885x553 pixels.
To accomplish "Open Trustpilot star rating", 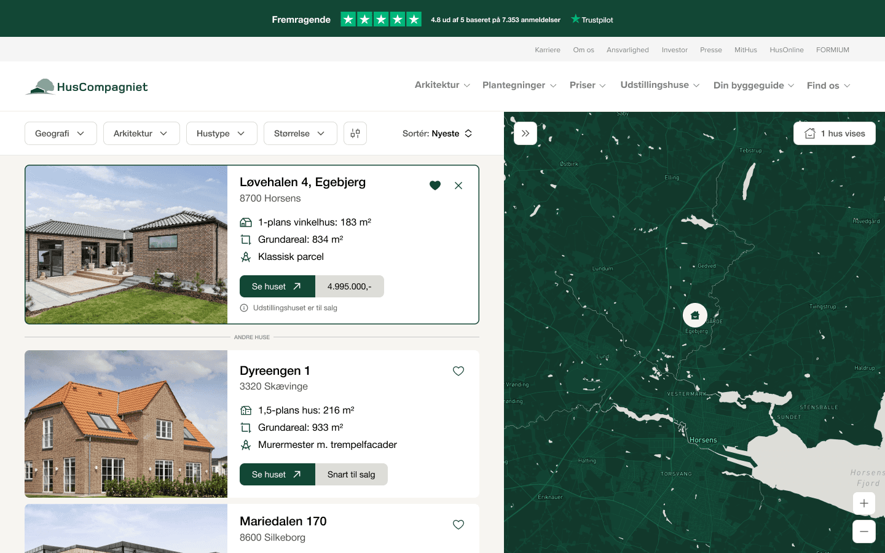I will [381, 20].
